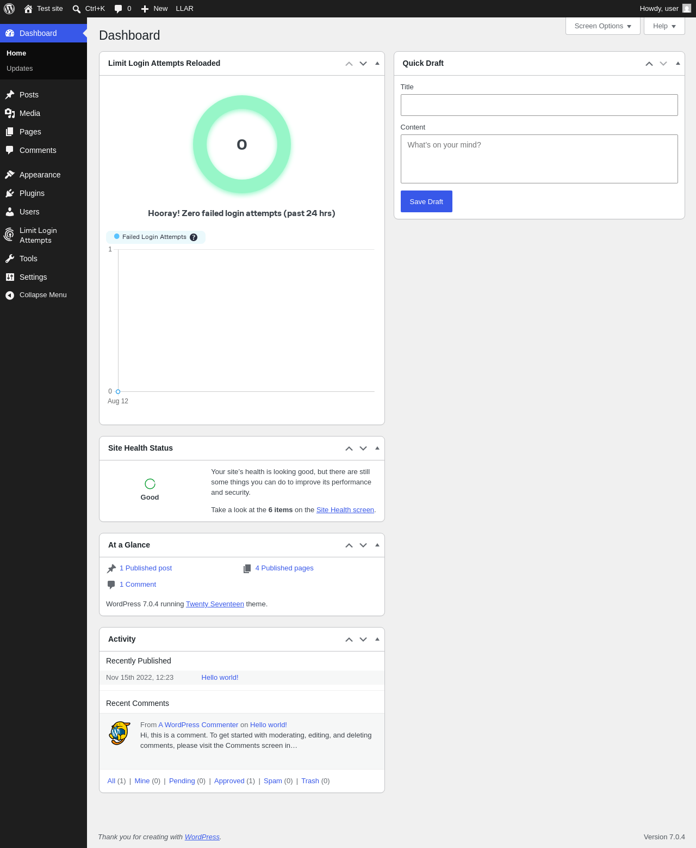
Task: Click the Plugins plug icon in the sidebar
Action: (10, 193)
